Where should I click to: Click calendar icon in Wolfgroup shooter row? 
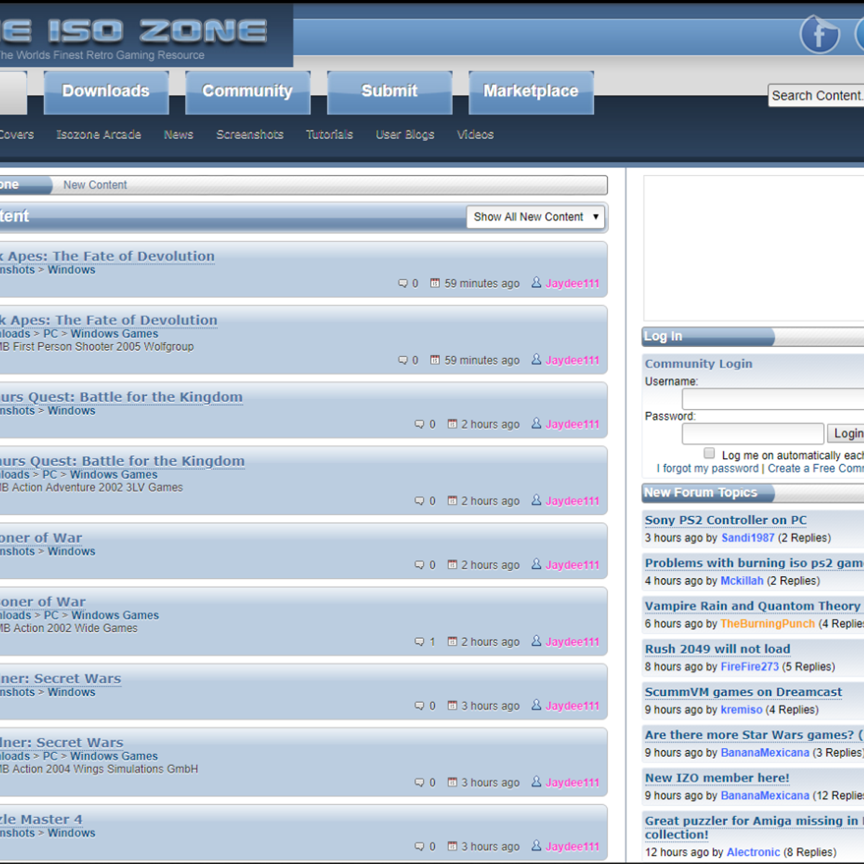(435, 360)
